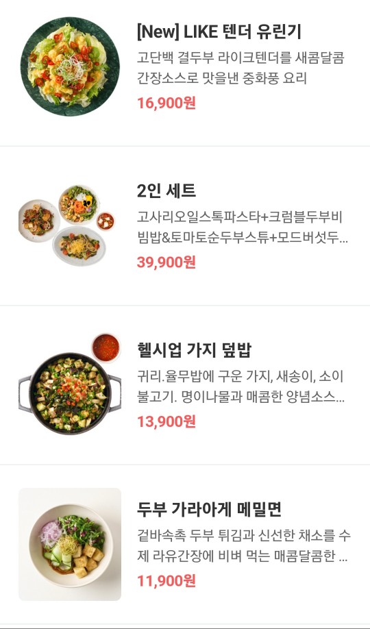Tap the 16,900원 price
The width and height of the screenshot is (370, 629).
(166, 103)
